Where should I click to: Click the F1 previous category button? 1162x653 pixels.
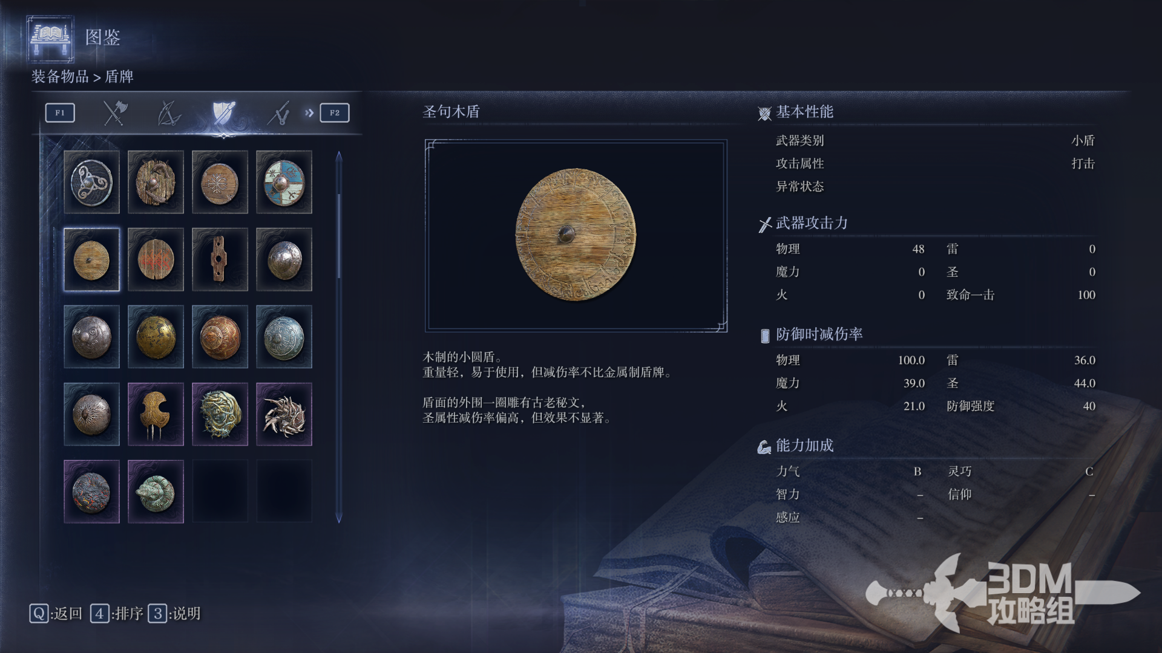click(60, 112)
